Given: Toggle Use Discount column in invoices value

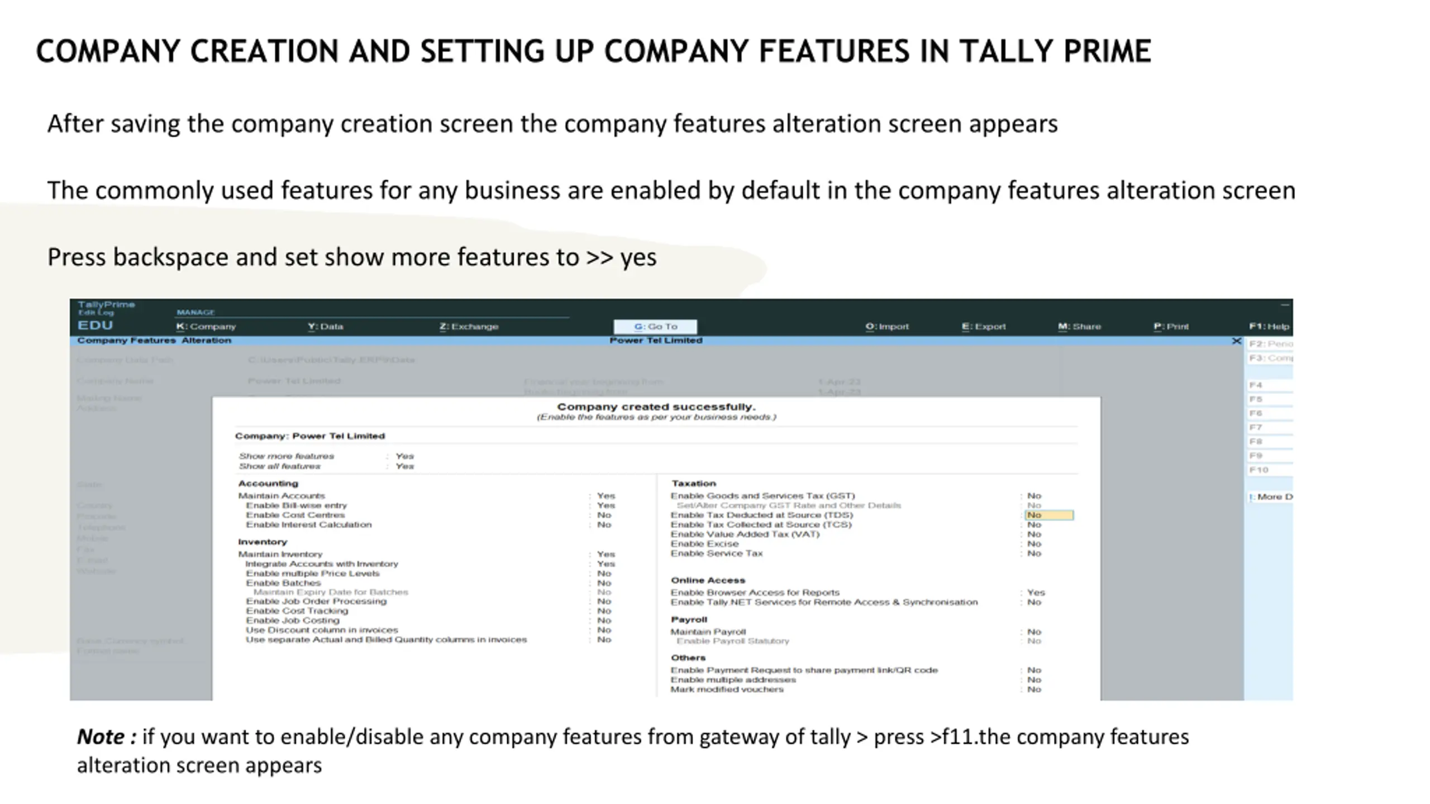Looking at the screenshot, I should [604, 630].
